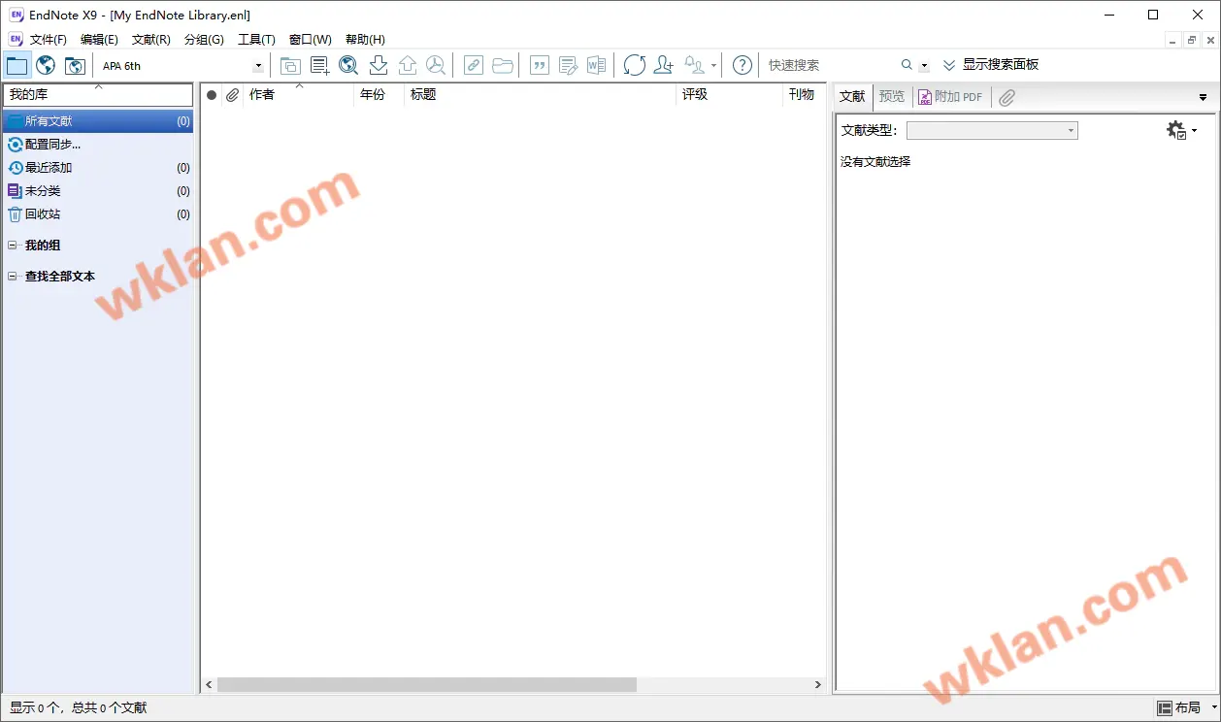Click the Format Bibliography icon
This screenshot has height=722, width=1221.
[x=569, y=65]
